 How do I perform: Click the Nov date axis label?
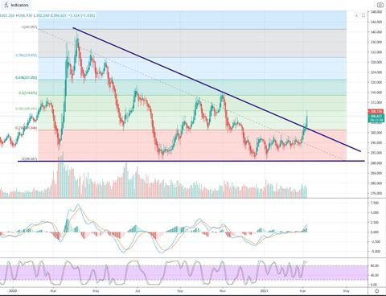click(x=222, y=290)
